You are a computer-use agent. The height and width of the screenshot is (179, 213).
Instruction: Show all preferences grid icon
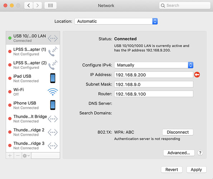(50, 6)
